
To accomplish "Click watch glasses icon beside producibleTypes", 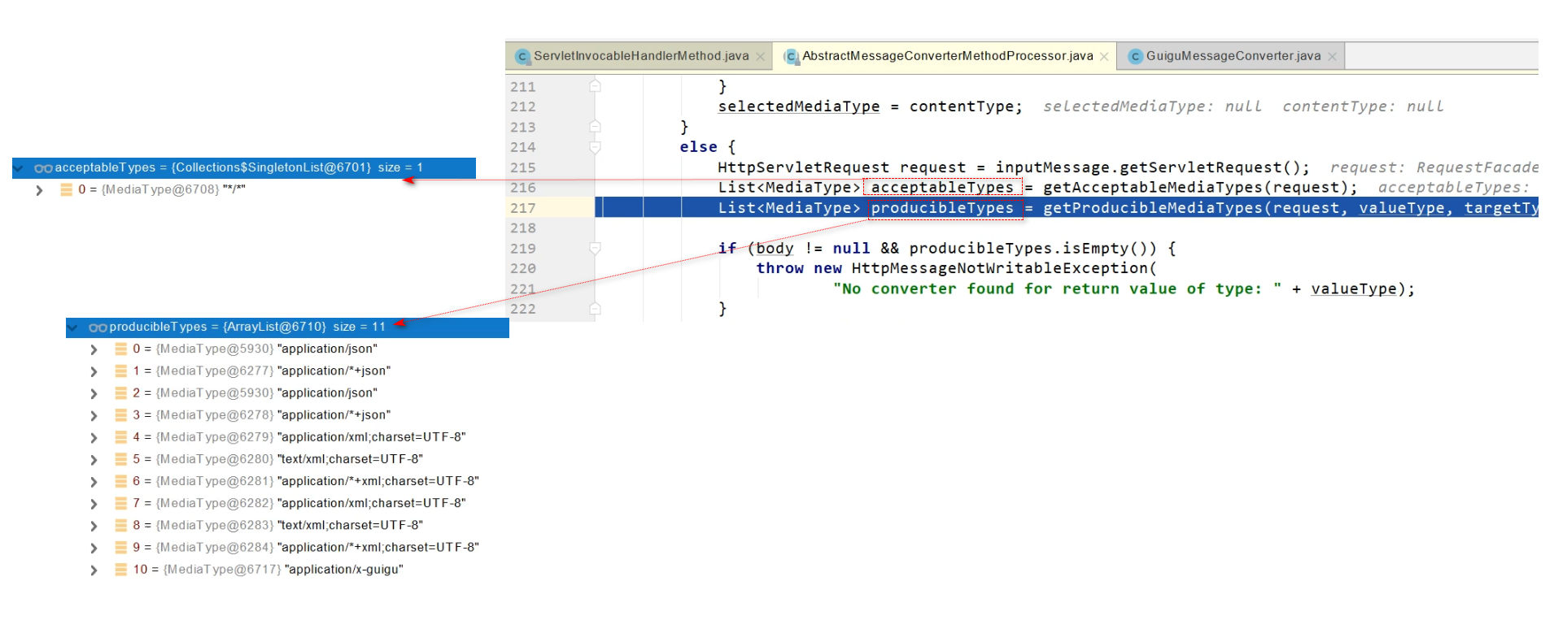I will coord(98,328).
